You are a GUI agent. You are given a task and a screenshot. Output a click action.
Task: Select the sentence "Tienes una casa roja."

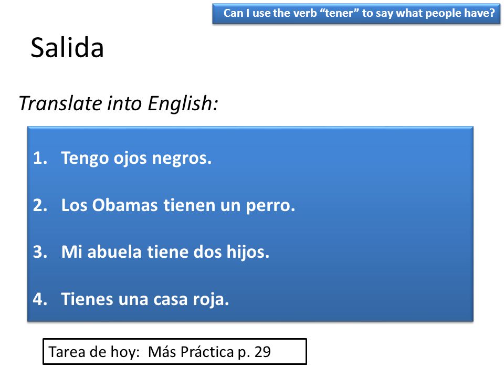(x=145, y=300)
